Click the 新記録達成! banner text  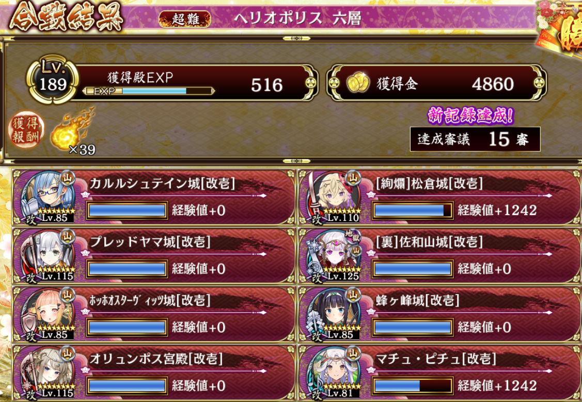pos(470,116)
